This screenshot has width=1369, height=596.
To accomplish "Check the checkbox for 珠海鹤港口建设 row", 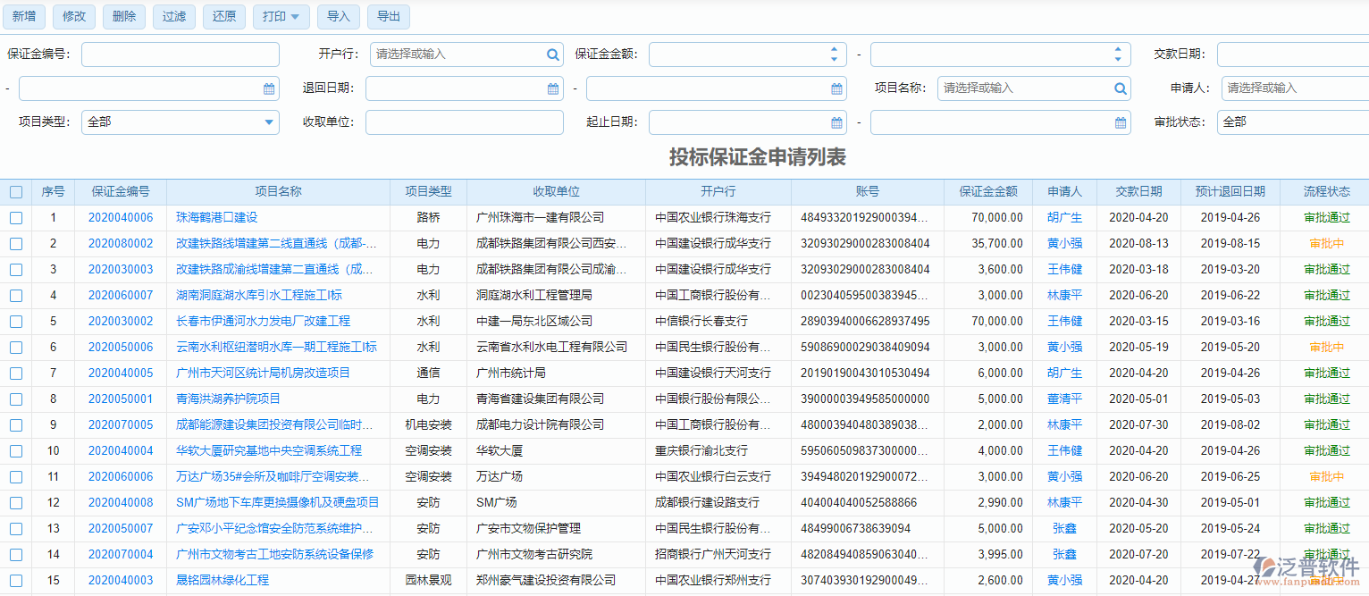I will click(15, 217).
